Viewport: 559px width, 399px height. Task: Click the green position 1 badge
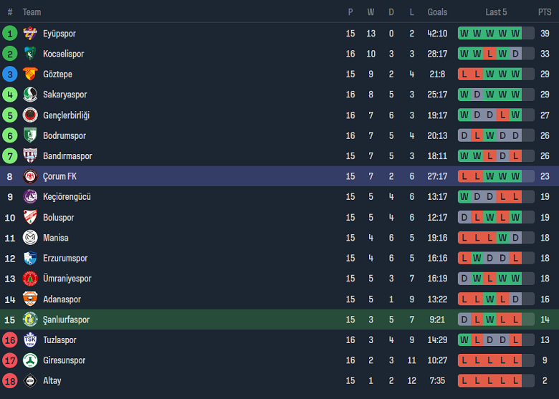click(x=10, y=34)
